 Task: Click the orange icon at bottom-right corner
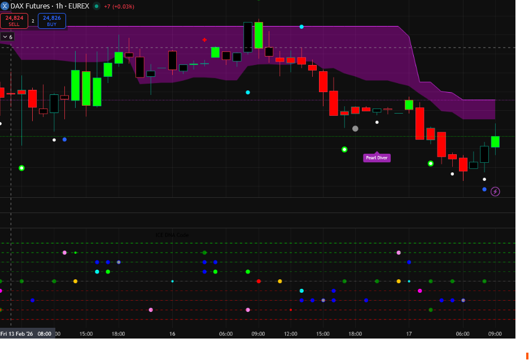pos(527,355)
